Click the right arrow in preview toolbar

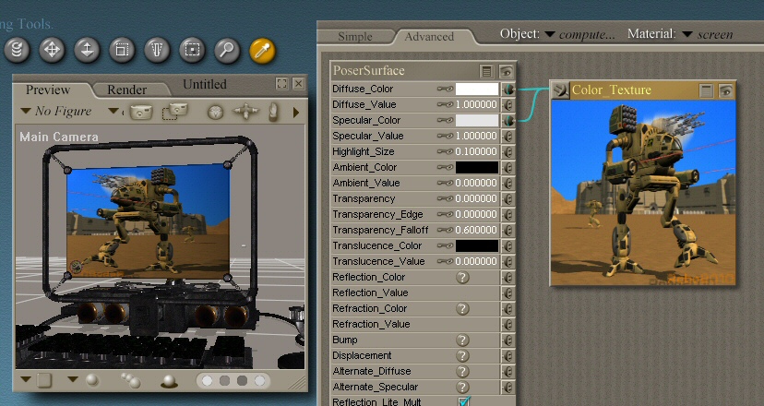point(296,113)
